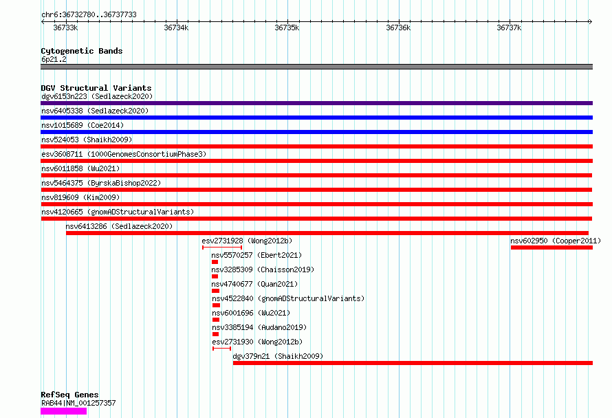Open the nsv1015689 (Coe2014) variant label
The height and width of the screenshot is (418, 612).
83,125
